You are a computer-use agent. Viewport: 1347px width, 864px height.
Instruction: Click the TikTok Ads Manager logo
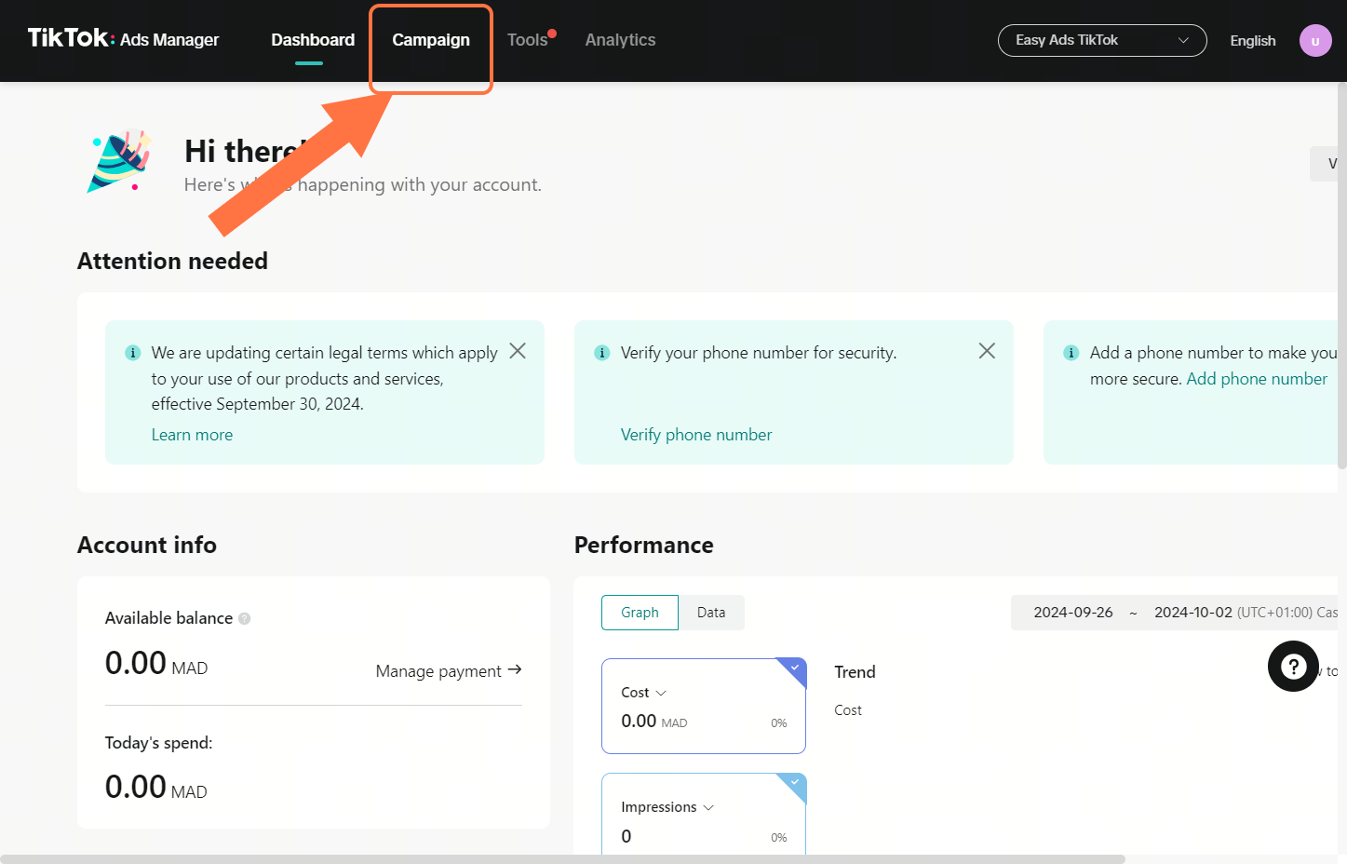pos(123,39)
